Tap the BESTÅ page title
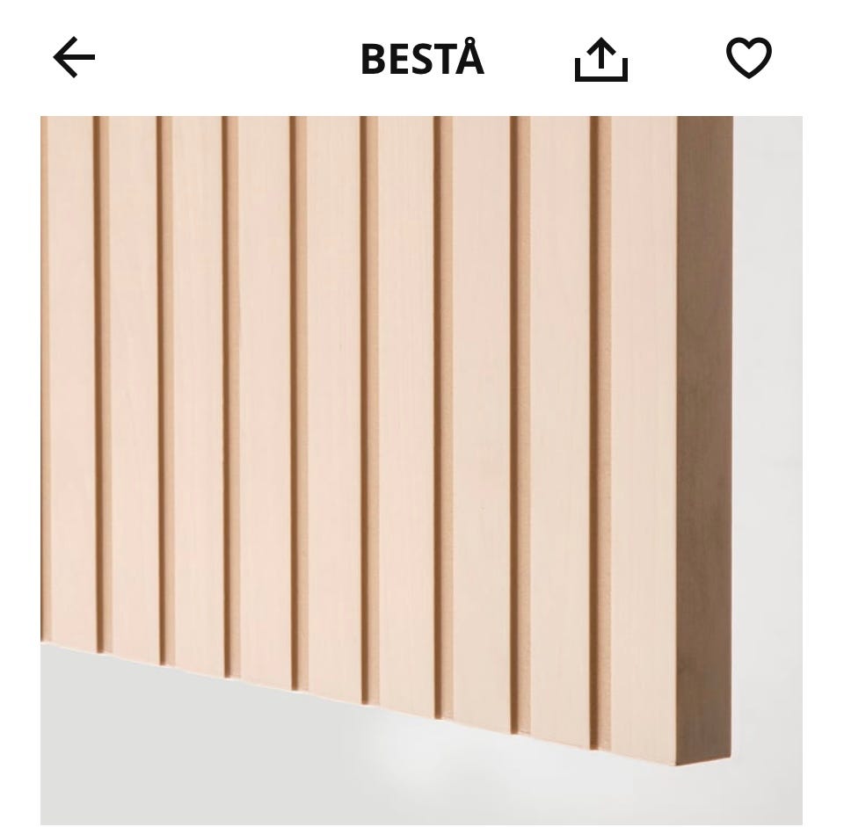 [423, 58]
